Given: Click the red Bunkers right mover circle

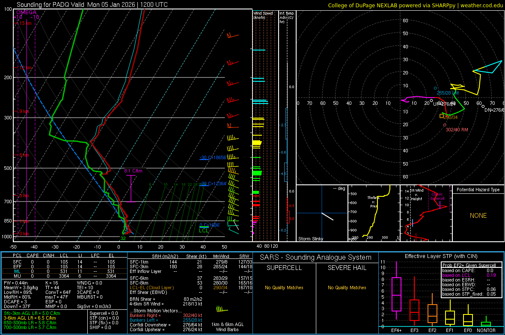Looking at the screenshot, I should click(x=445, y=125).
